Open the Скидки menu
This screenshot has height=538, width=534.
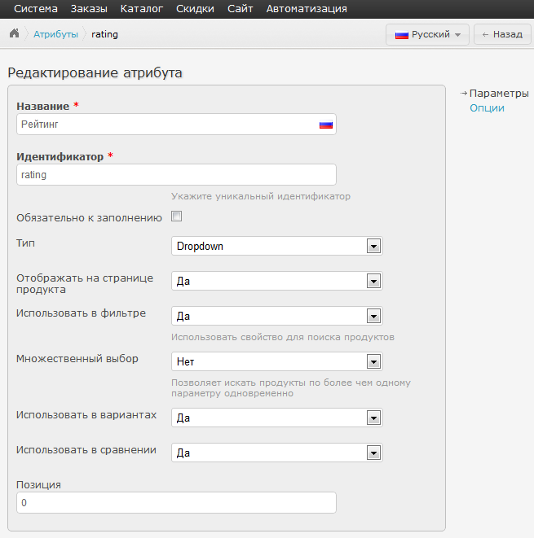[x=195, y=9]
